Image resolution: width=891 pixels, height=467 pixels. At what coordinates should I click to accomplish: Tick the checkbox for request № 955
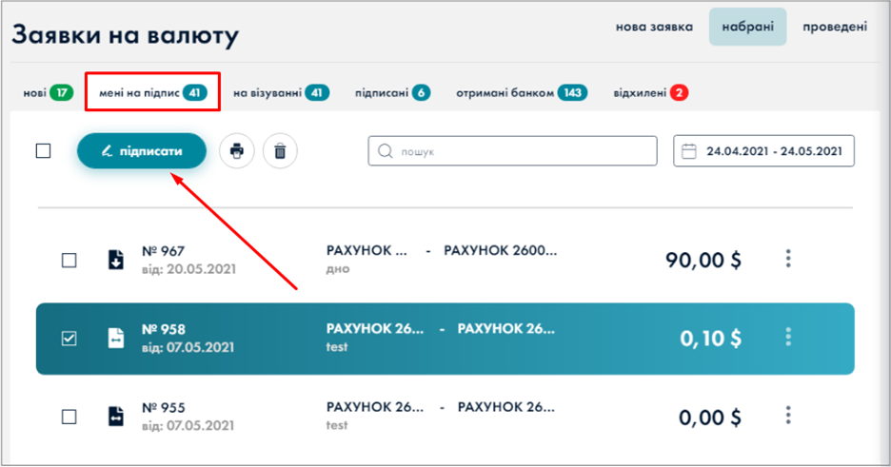point(69,416)
